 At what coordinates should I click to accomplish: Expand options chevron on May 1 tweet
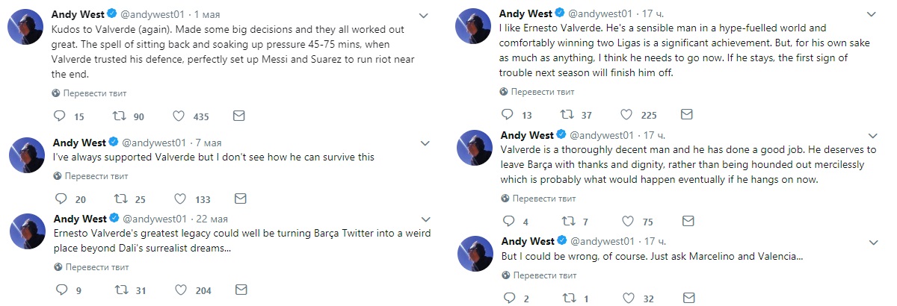[x=423, y=15]
